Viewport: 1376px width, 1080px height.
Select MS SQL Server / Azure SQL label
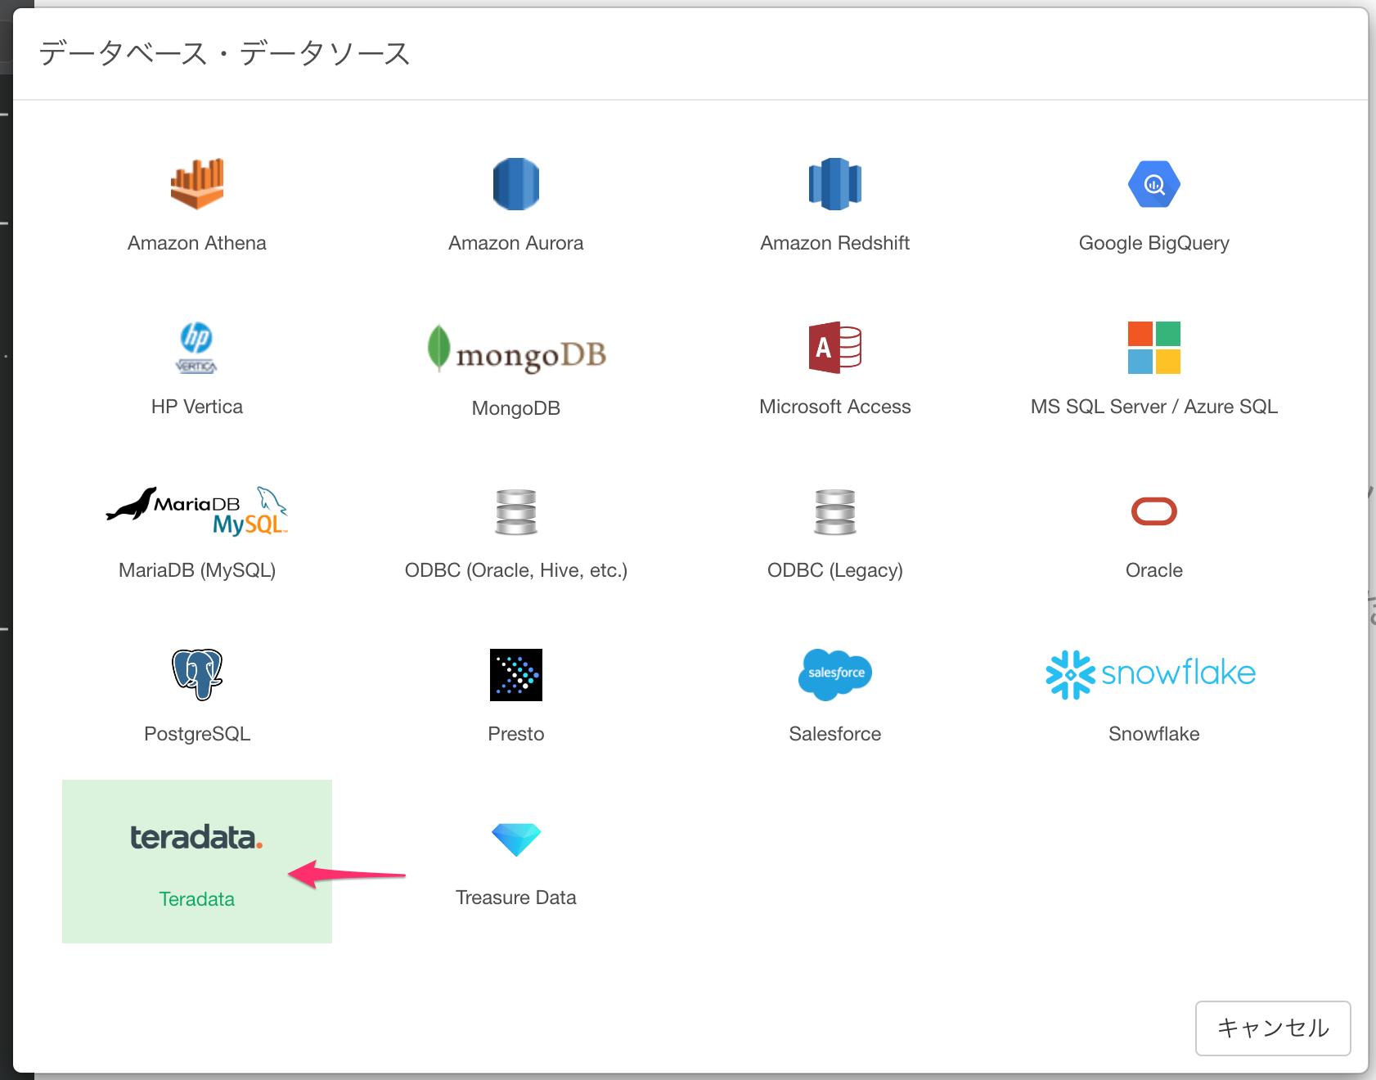(x=1154, y=407)
